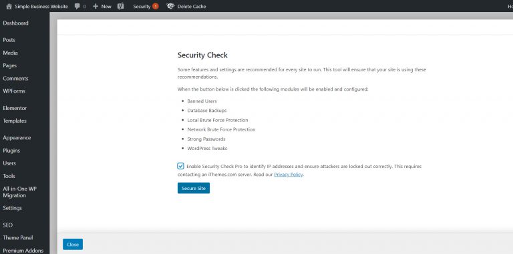
Task: Click Simple Business Website site name
Action: (x=41, y=6)
